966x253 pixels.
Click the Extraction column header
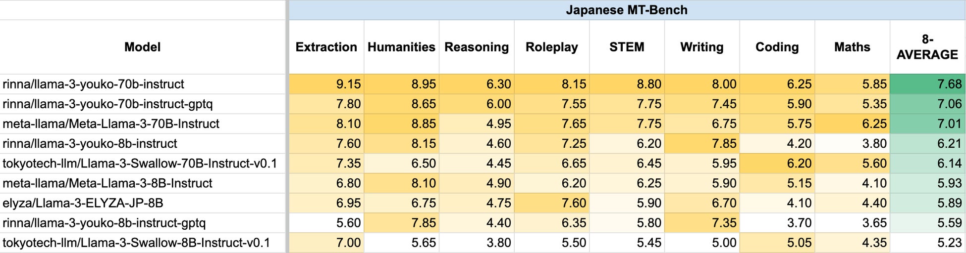pyautogui.click(x=326, y=47)
